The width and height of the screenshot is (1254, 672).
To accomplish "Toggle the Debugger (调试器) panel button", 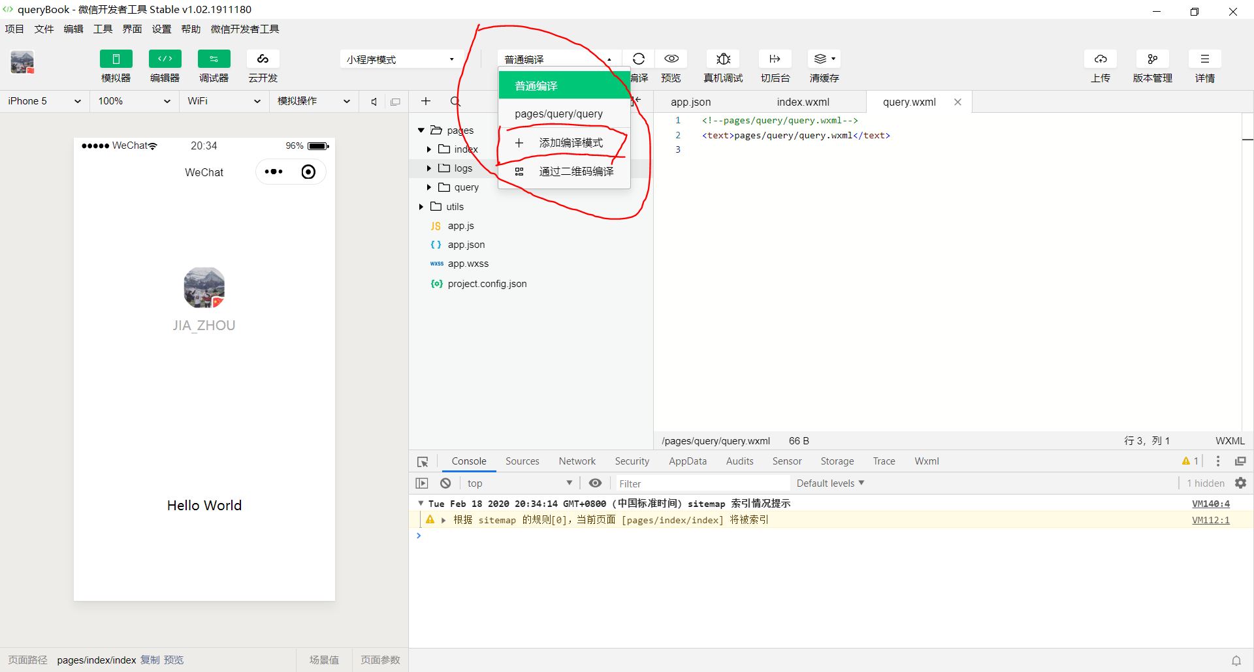I will (214, 59).
